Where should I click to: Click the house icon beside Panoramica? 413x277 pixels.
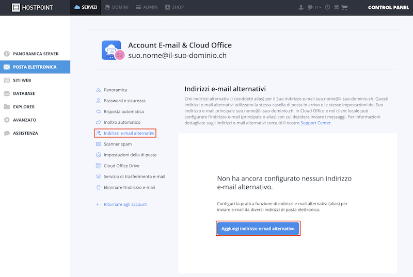[x=99, y=90]
